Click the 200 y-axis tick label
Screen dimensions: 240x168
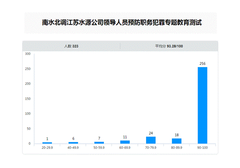(28, 84)
